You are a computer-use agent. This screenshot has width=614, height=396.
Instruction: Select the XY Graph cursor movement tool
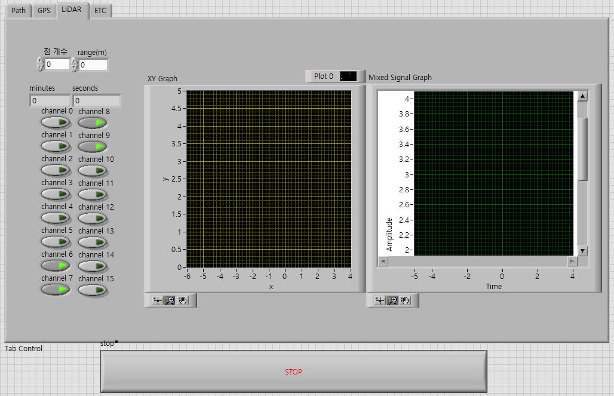(x=158, y=300)
